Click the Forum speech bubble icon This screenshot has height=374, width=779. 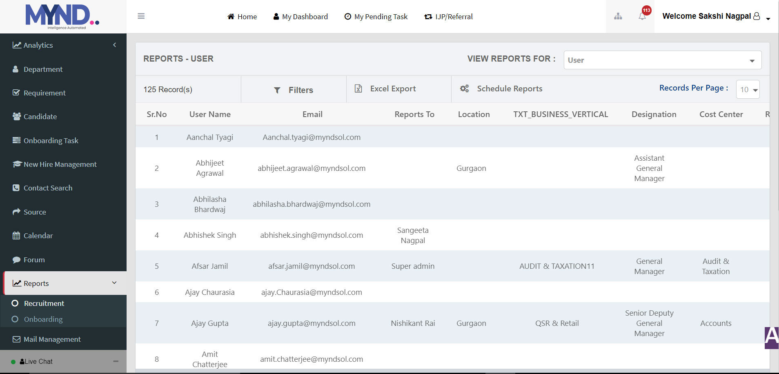pos(16,259)
